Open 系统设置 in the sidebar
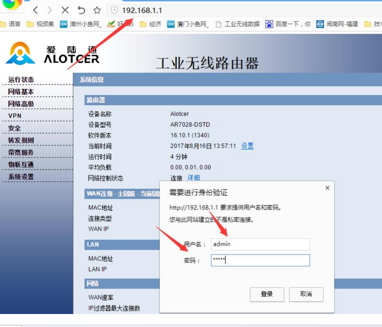Screen dimensions: 382x327 tap(21, 176)
